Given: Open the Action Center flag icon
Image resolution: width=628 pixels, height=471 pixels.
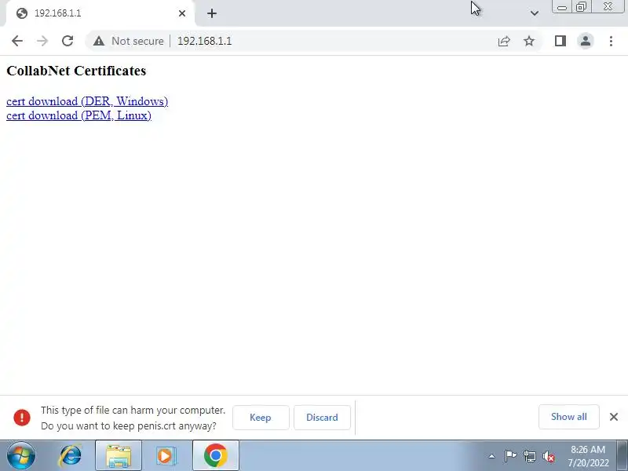Looking at the screenshot, I should coord(510,456).
